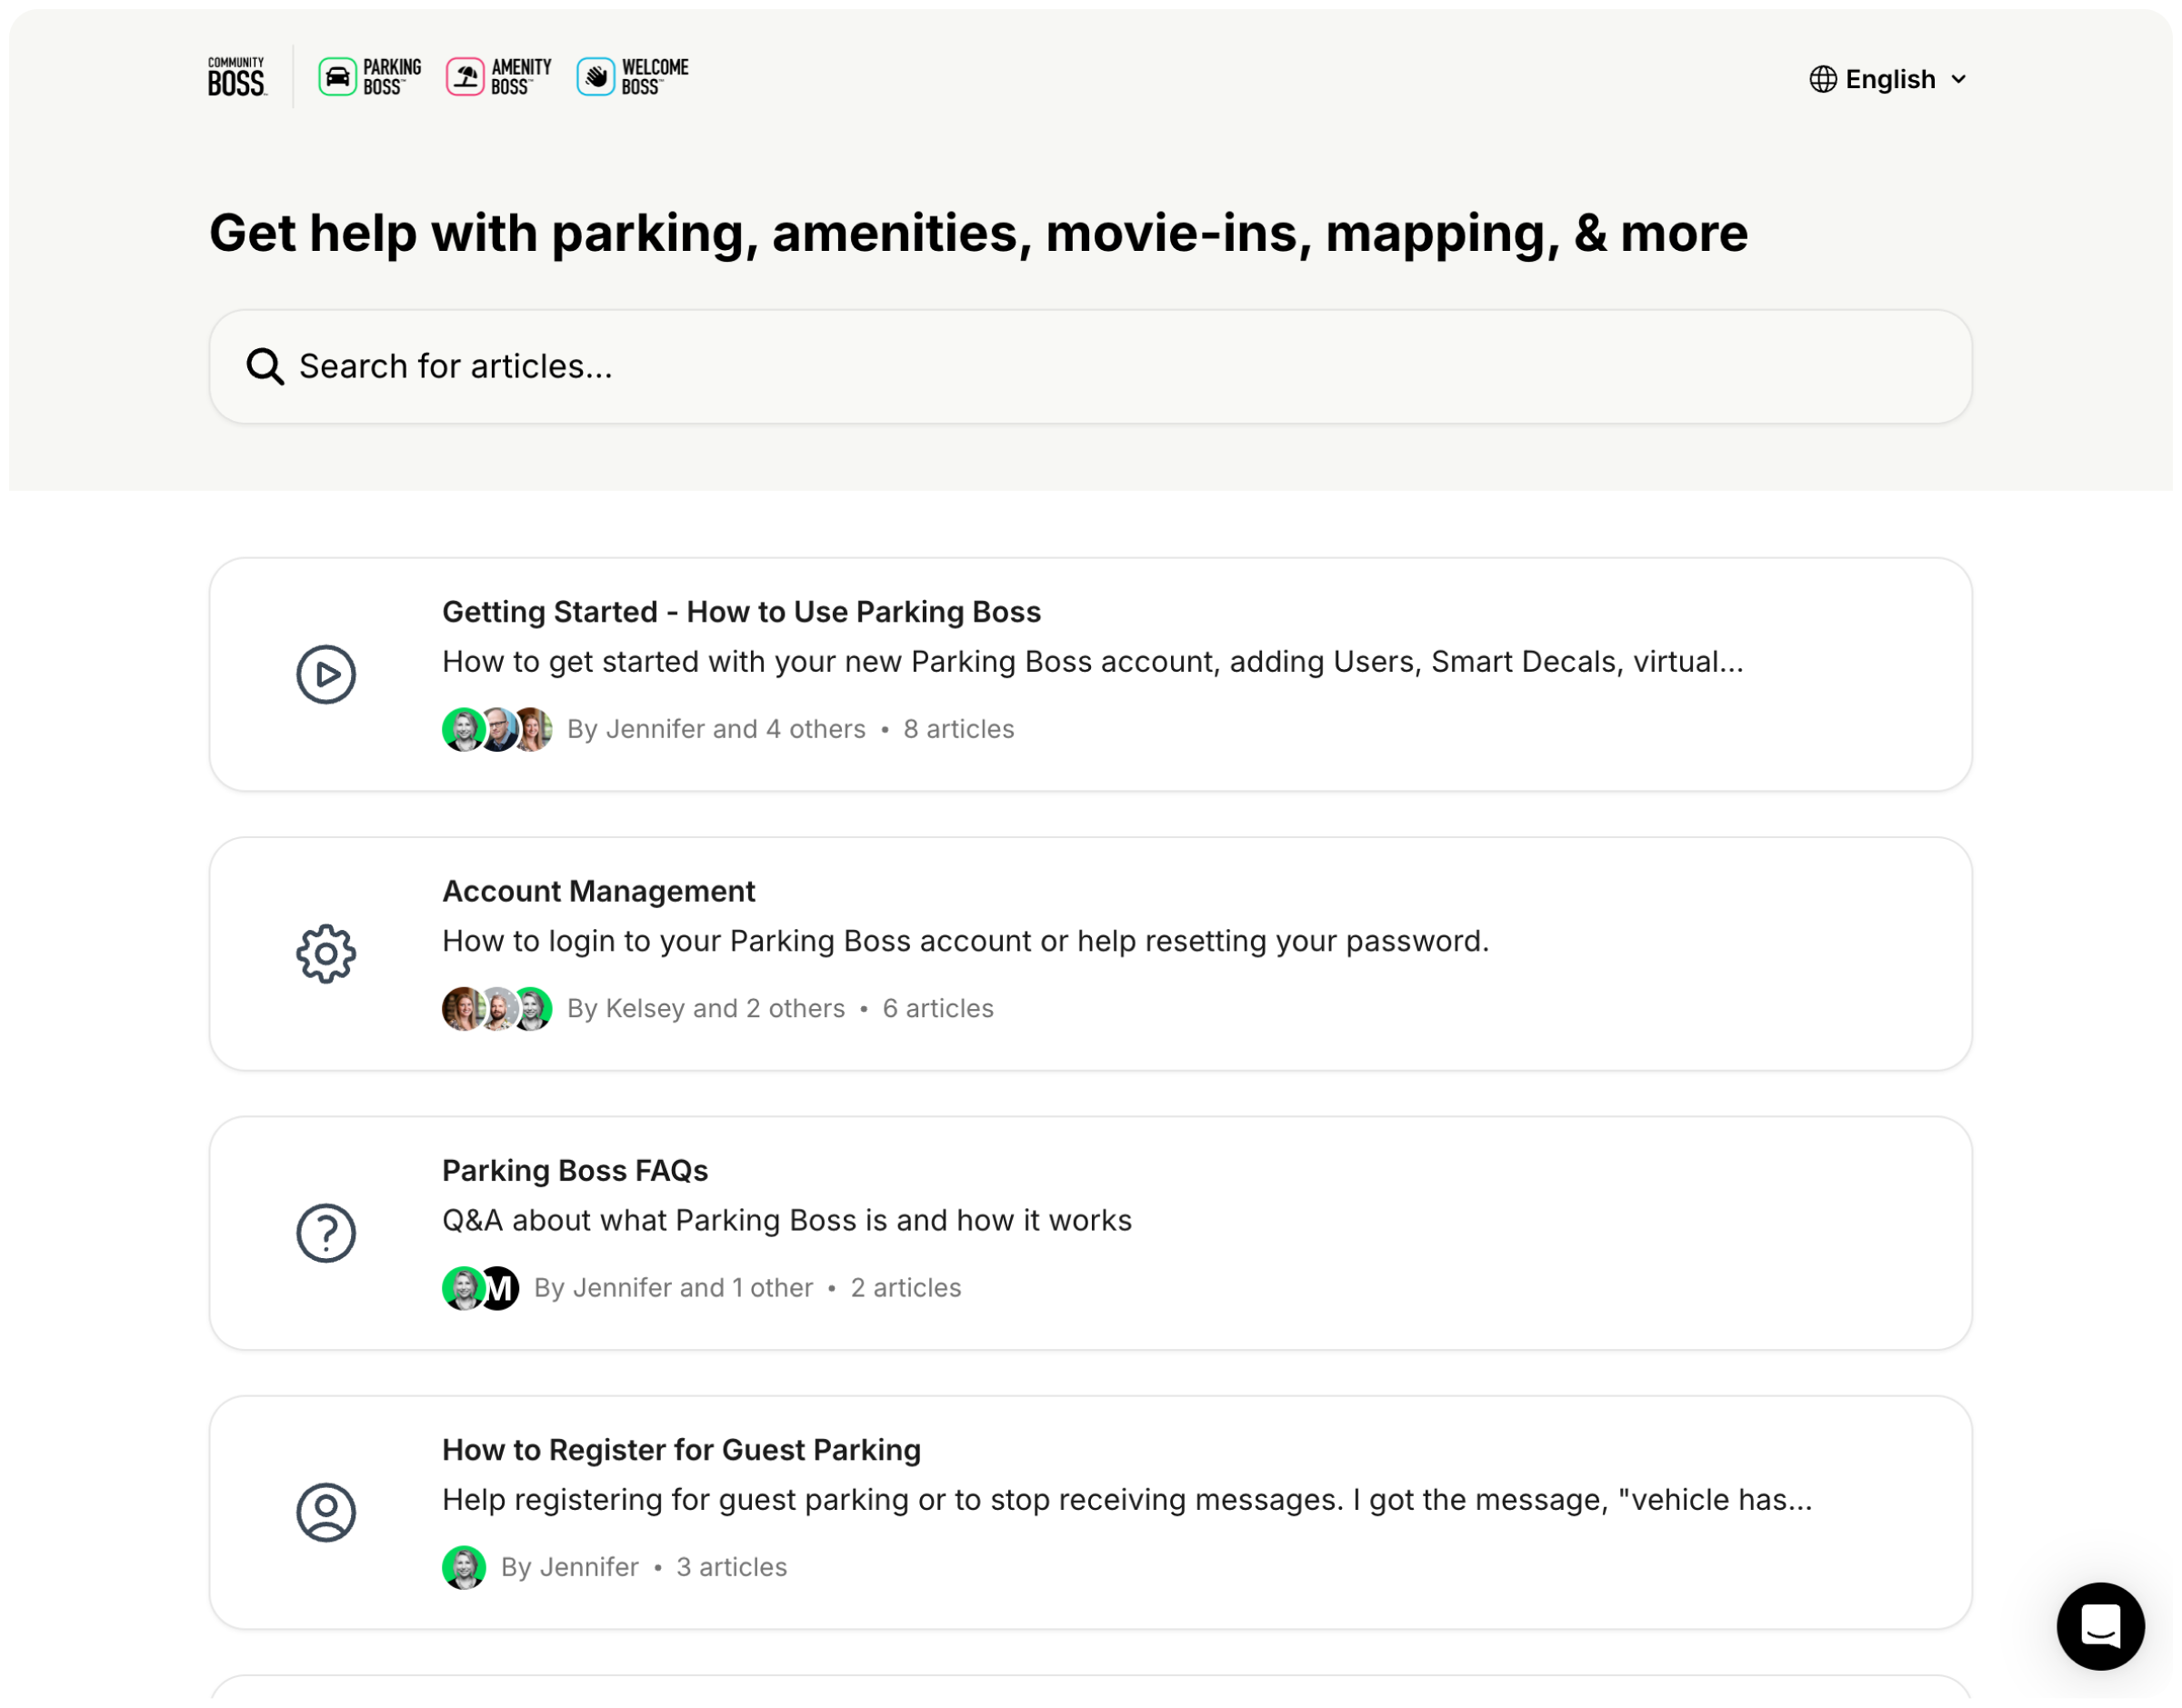Click the magnifying glass search icon
This screenshot has height=1708, width=2182.
tap(265, 367)
